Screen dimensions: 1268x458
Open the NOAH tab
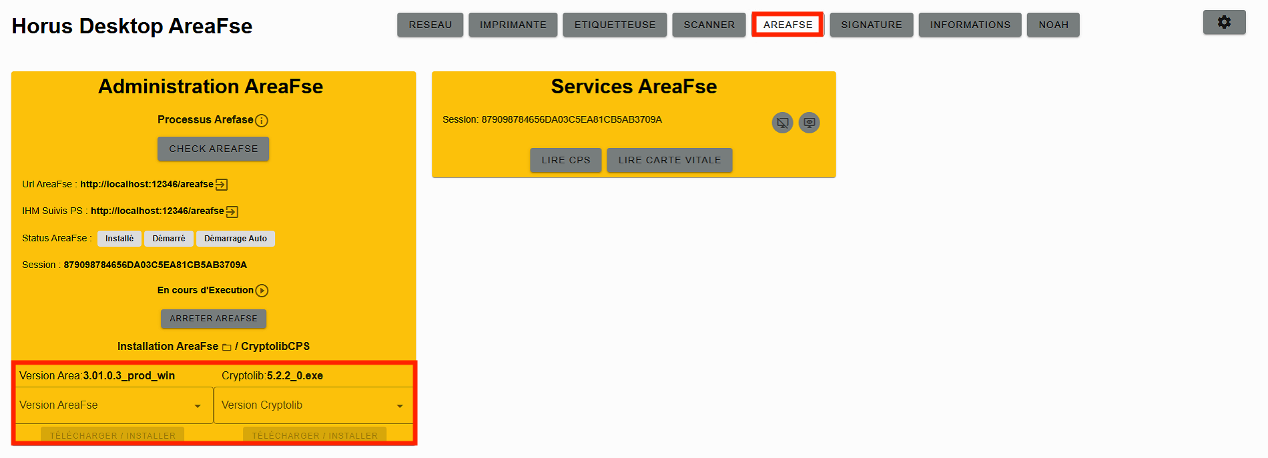1053,25
